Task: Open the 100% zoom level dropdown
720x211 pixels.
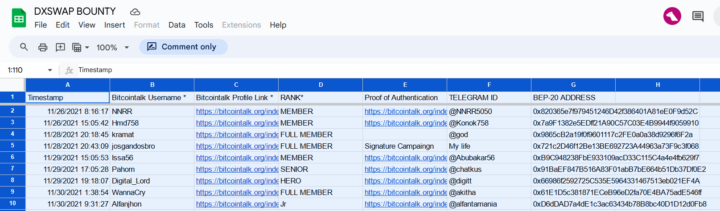Action: click(x=113, y=47)
